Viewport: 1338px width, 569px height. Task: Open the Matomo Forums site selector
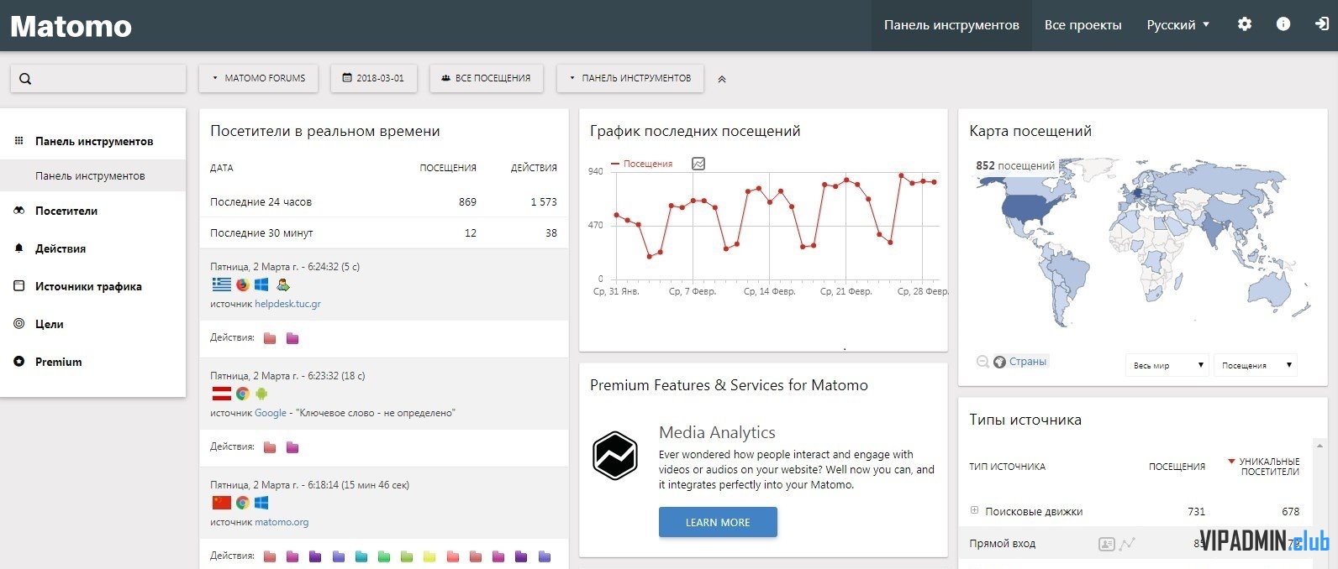(x=258, y=78)
